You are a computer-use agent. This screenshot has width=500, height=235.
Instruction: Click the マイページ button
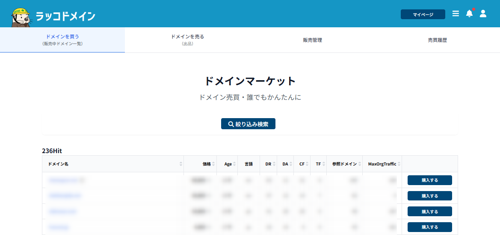pos(423,15)
